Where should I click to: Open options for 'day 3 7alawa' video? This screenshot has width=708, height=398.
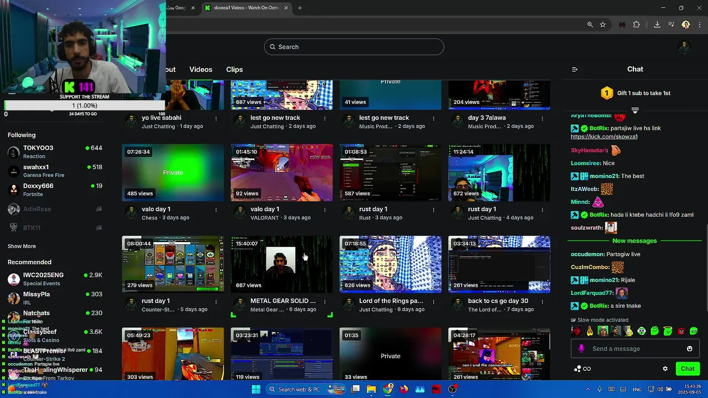[542, 118]
